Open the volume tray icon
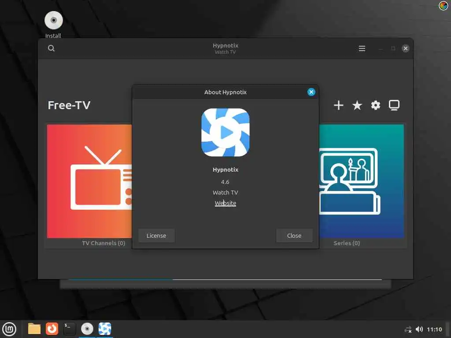This screenshot has width=451, height=338. tap(419, 329)
